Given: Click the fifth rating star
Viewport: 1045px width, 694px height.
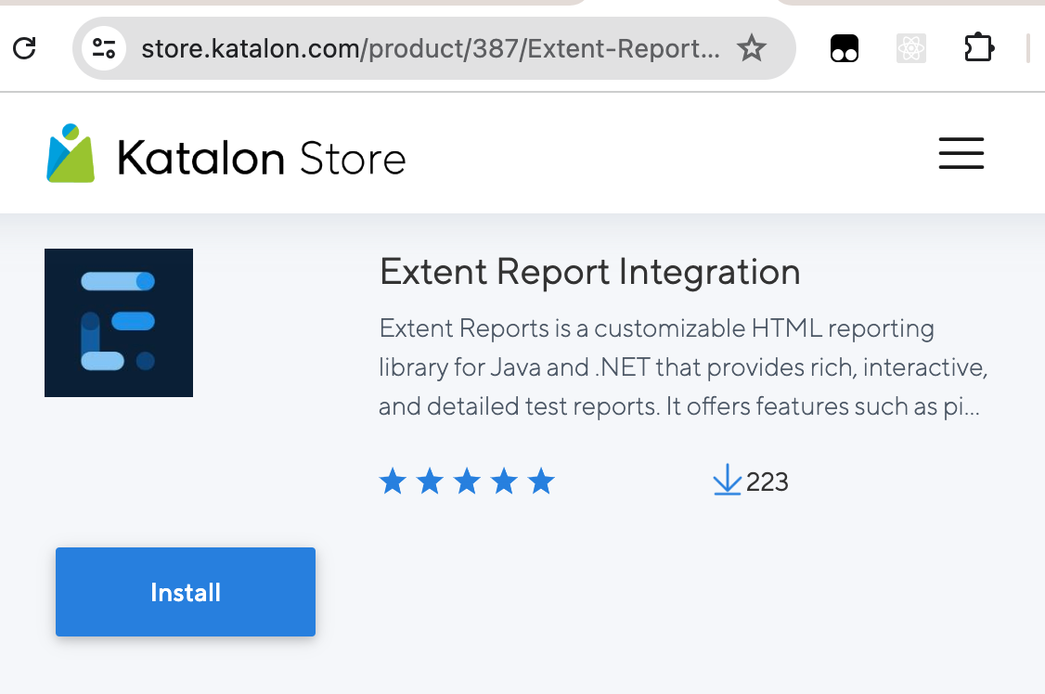Looking at the screenshot, I should [x=541, y=482].
